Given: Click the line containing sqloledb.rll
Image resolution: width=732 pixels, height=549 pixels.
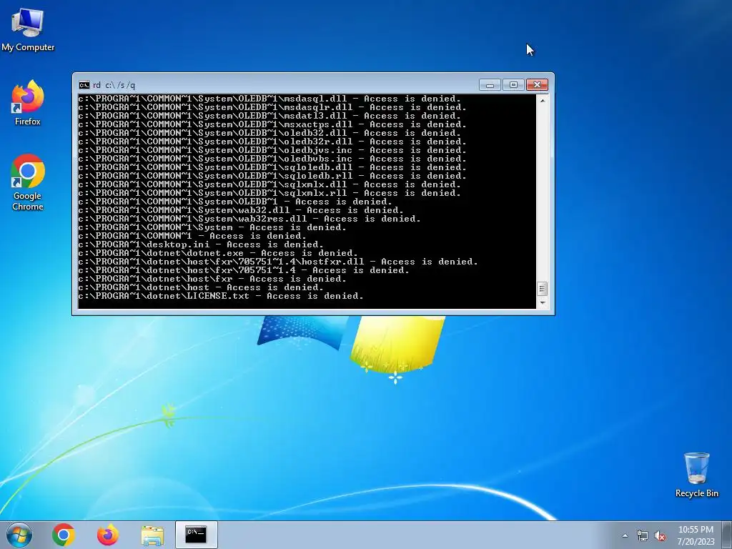Looking at the screenshot, I should tap(272, 176).
